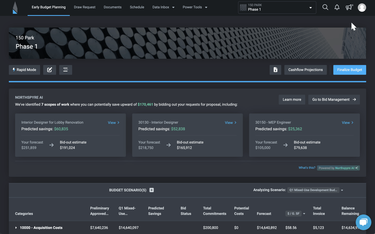
Task: Click the Northspyre logo icon
Action: tap(15, 7)
